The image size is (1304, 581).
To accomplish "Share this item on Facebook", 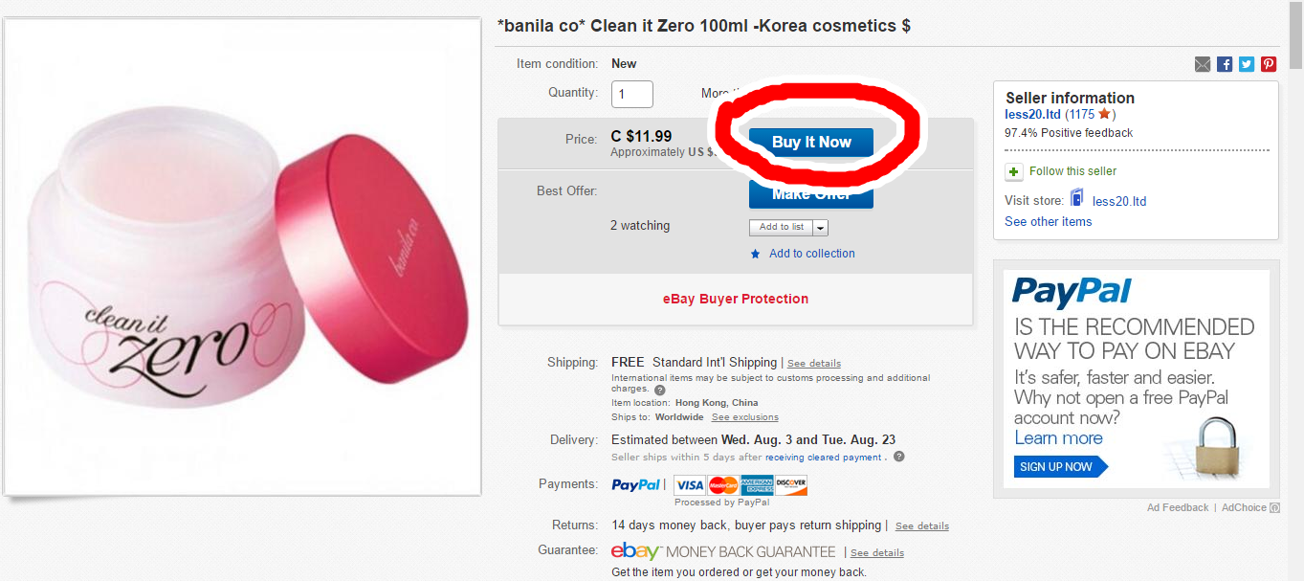I will (x=1225, y=64).
